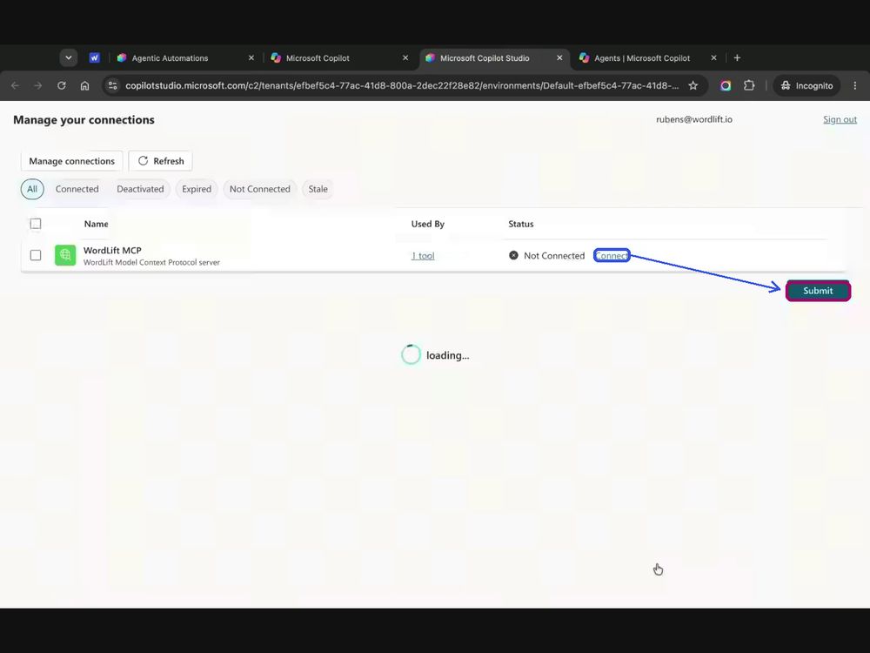Click the Connect link for WordLift MCP
This screenshot has height=653, width=870.
click(612, 255)
